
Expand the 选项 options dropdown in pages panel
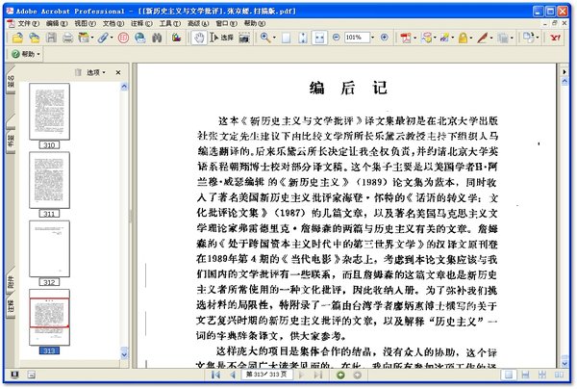(94, 73)
